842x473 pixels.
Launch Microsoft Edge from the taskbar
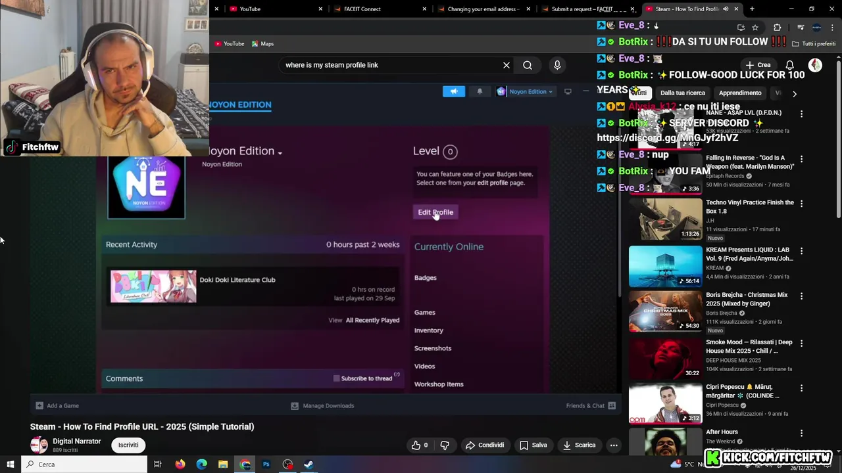tap(202, 464)
